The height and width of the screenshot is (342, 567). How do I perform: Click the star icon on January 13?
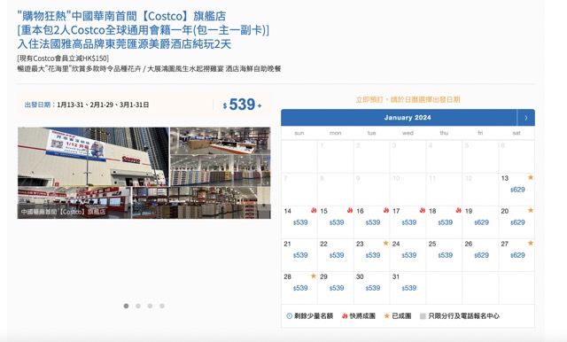point(531,177)
